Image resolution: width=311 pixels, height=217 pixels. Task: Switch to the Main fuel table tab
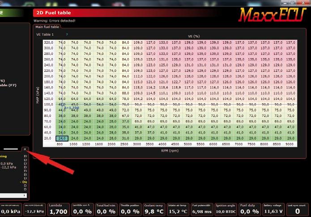click(47, 27)
